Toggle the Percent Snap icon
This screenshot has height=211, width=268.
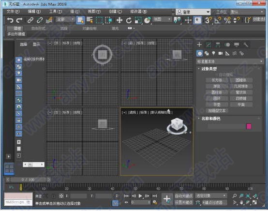click(x=227, y=20)
